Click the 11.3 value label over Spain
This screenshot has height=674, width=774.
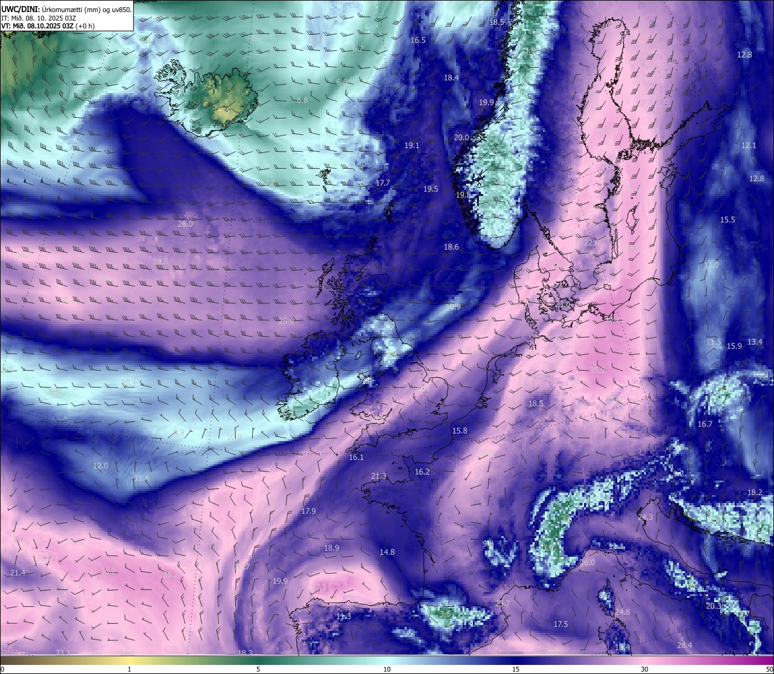343,616
